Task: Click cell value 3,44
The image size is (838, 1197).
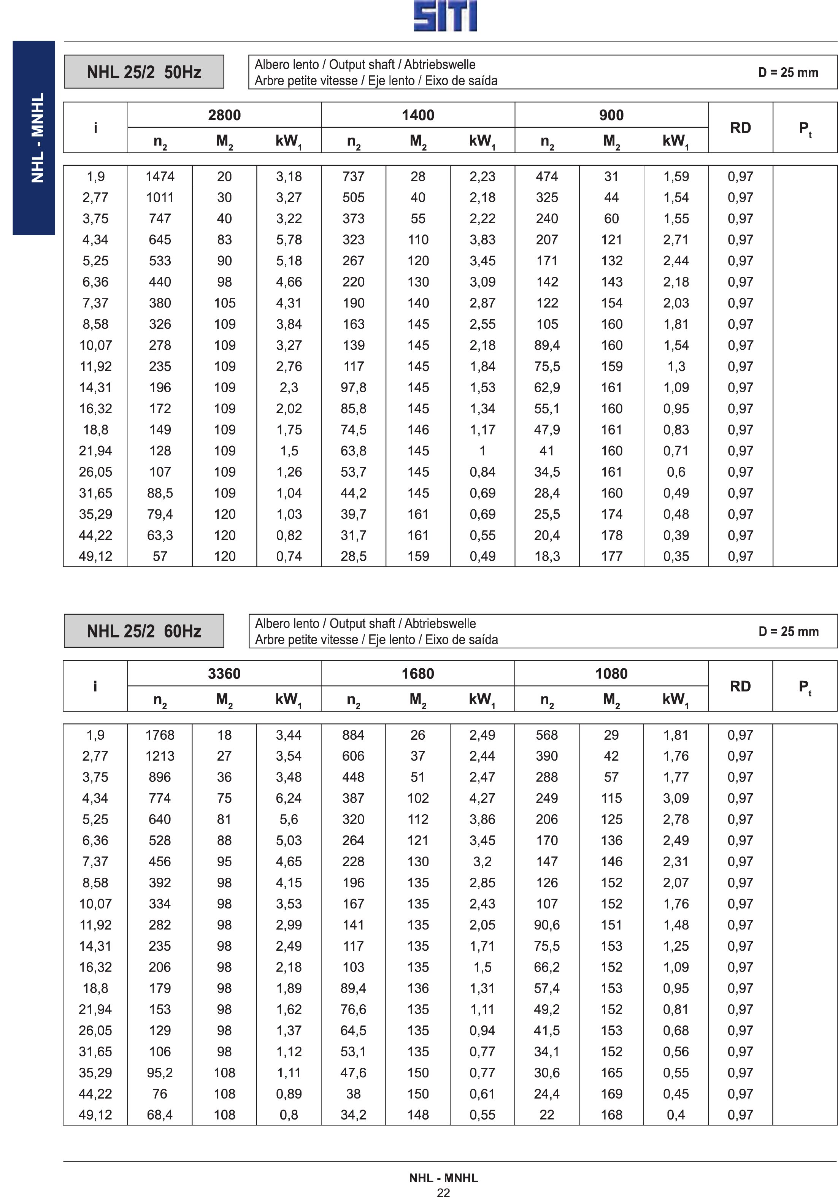Action: click(x=289, y=735)
